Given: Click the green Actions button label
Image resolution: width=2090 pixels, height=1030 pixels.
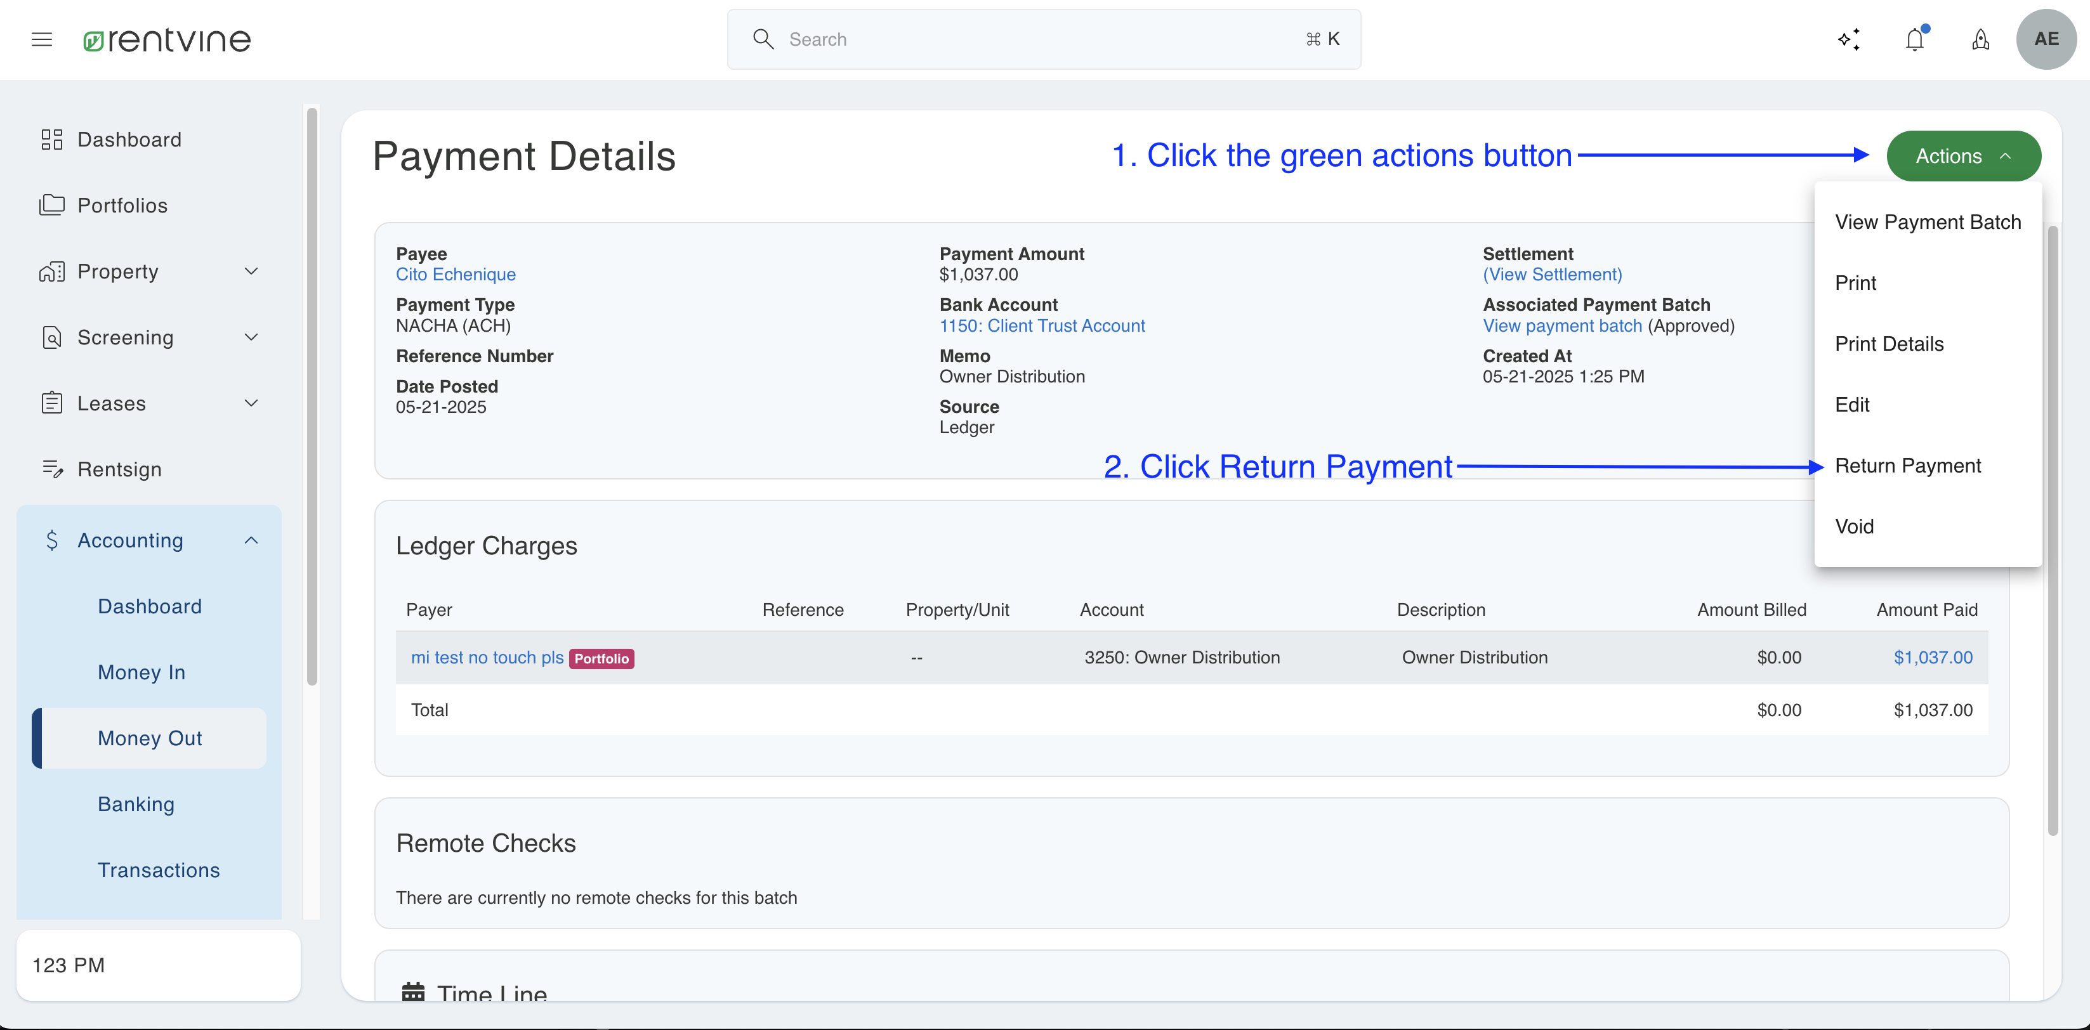Looking at the screenshot, I should tap(1948, 156).
